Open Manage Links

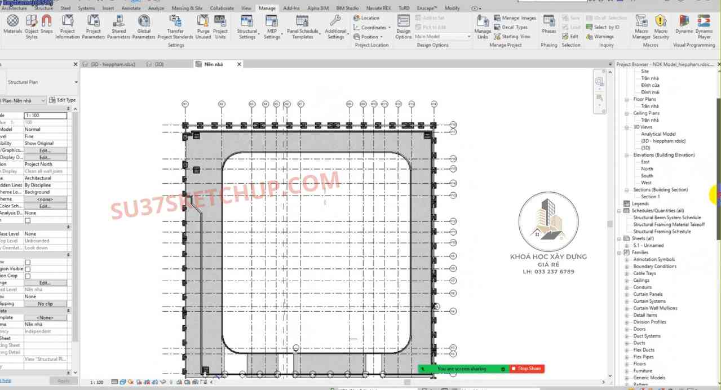click(x=483, y=26)
